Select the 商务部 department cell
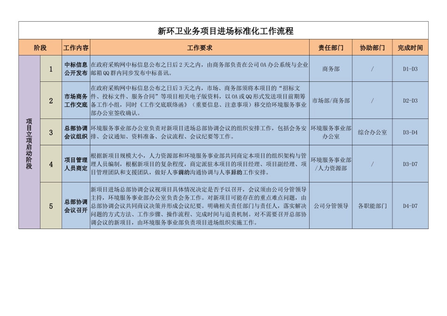Image resolution: width=447 pixels, height=316 pixels. (331, 69)
